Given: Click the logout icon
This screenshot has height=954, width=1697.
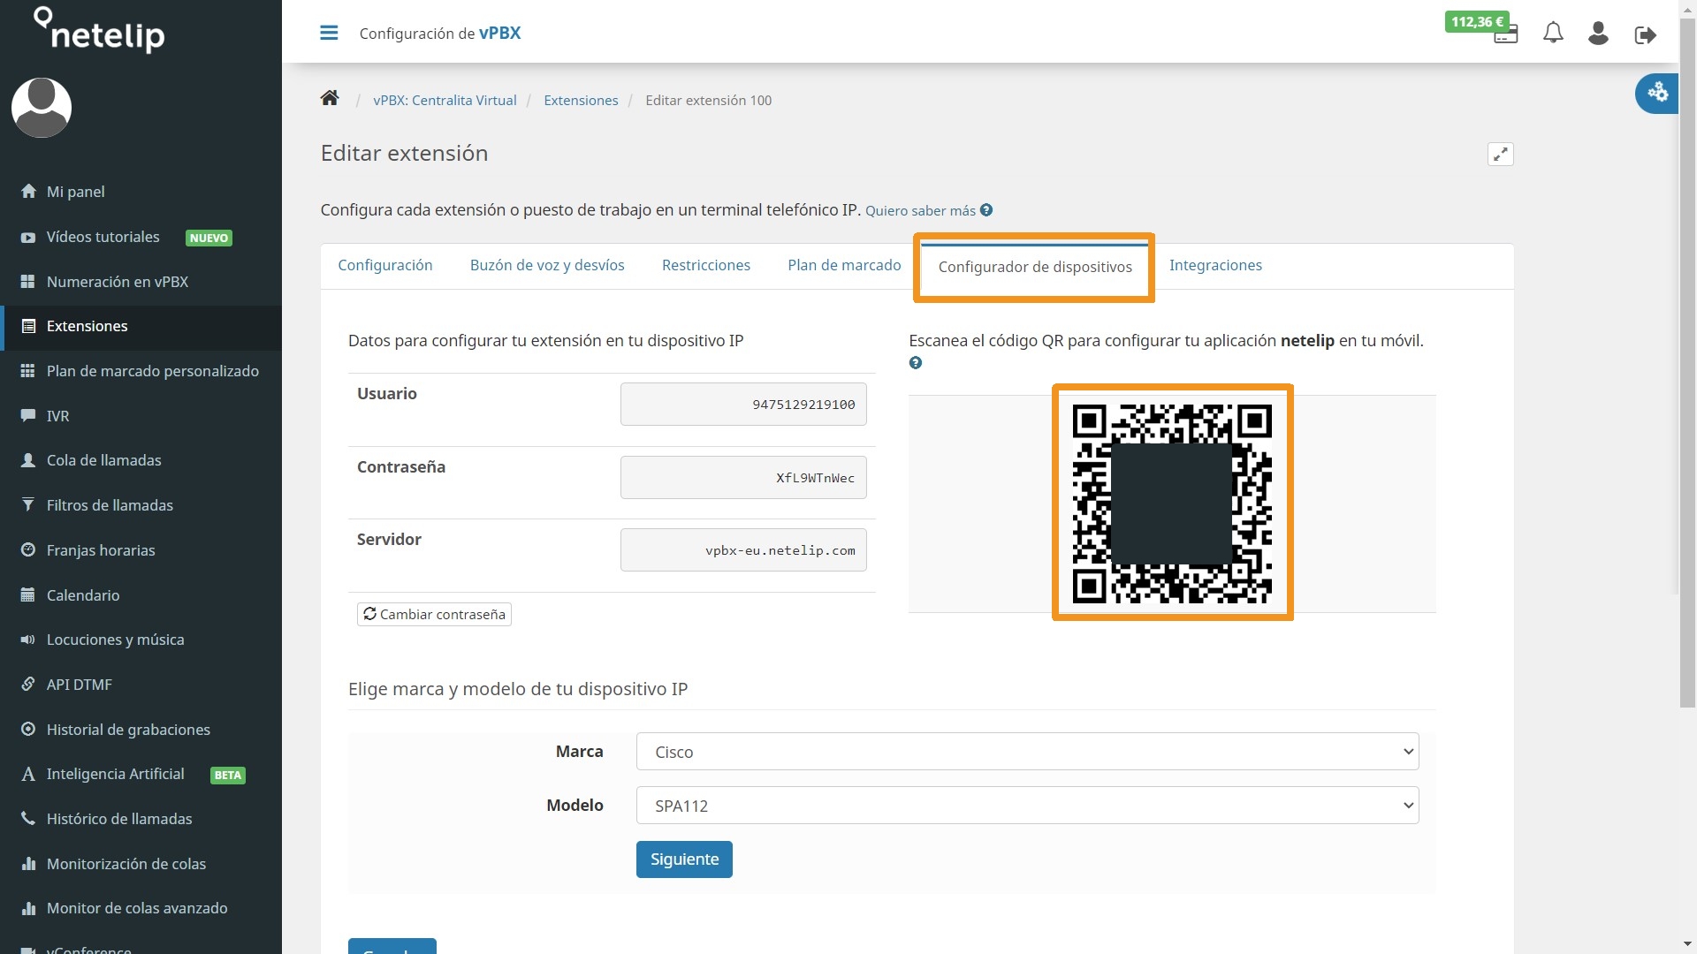Looking at the screenshot, I should point(1645,35).
